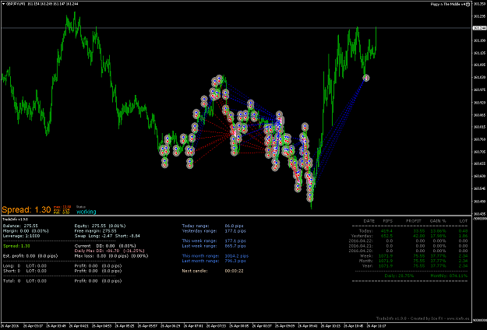
Task: Click the expert advisor smiley face icon
Action: point(468,4)
